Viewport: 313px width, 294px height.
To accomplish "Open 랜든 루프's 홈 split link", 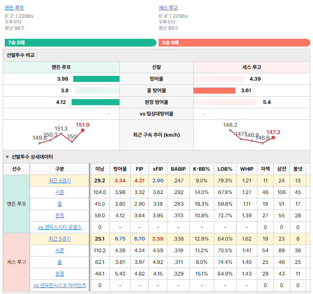I will 59,204.
